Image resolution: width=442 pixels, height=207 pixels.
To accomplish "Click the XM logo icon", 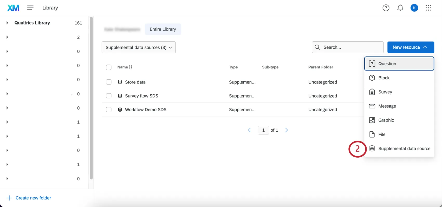I will coord(13,8).
